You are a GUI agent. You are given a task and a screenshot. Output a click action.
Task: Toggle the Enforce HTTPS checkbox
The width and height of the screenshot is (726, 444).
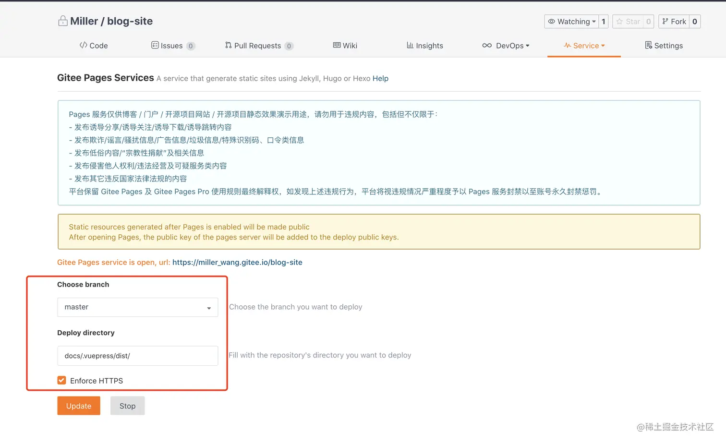61,380
